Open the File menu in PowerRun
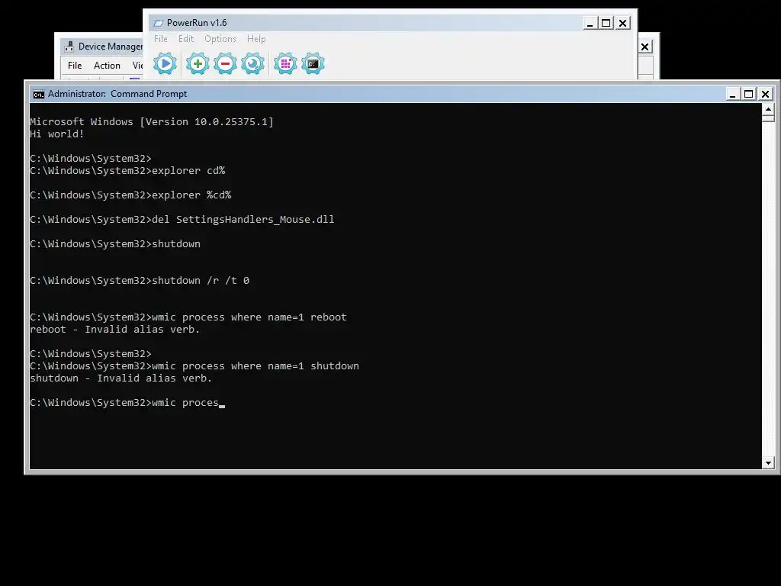 [x=160, y=39]
